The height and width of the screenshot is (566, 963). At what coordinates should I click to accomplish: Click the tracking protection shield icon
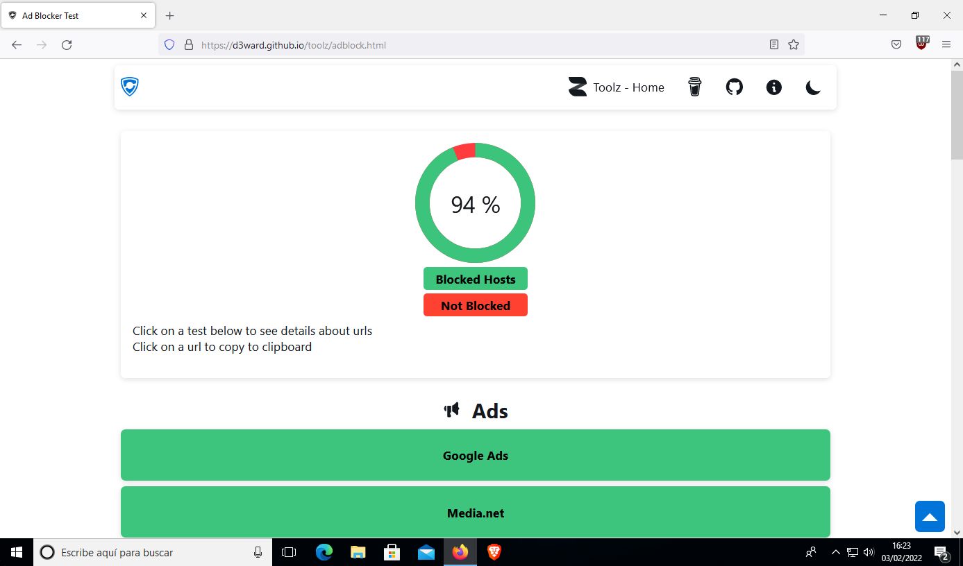(169, 44)
